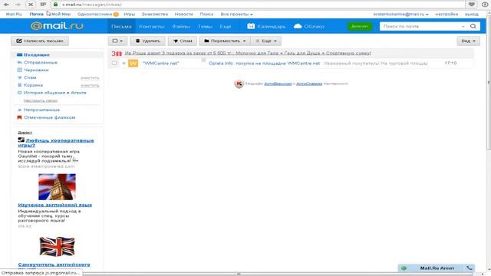The height and width of the screenshot is (276, 491).
Task: Open the Отправленные folder
Action: click(x=41, y=62)
